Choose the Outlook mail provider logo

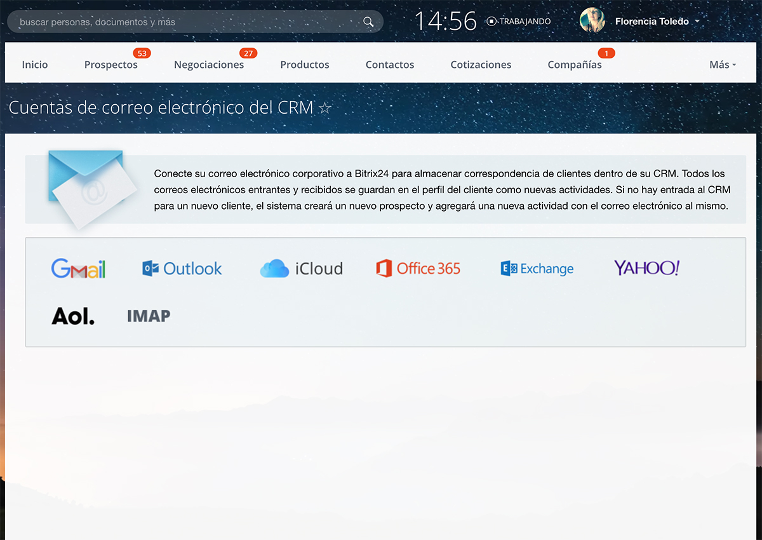tap(182, 269)
